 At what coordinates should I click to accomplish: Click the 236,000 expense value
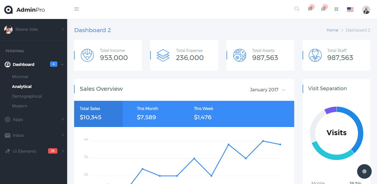190,58
